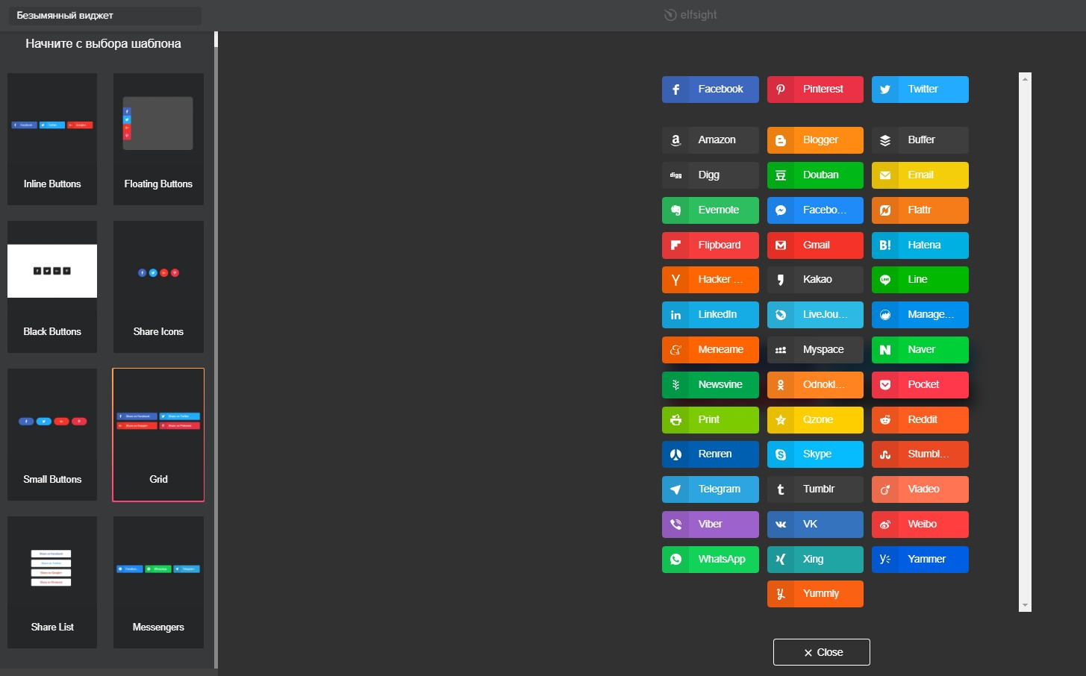1086x676 pixels.
Task: Add the Tumblr share button
Action: click(815, 489)
